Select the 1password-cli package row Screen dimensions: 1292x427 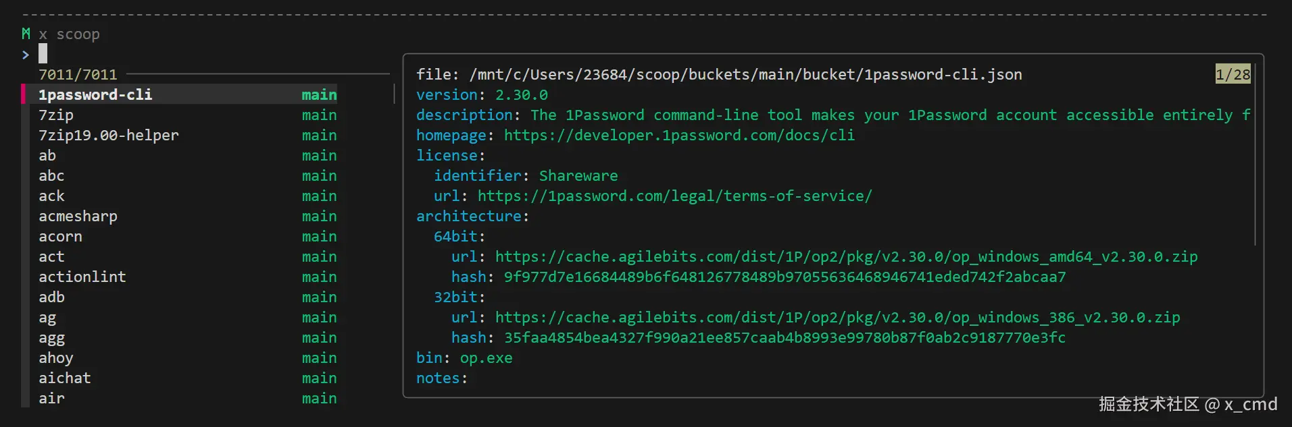(179, 94)
